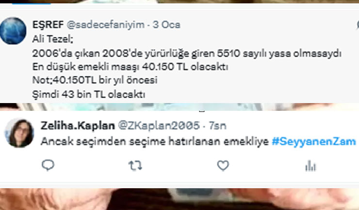The height and width of the screenshot is (210, 359).
Task: Reply to Zeliha.Kaplan's tweet via speech bubble icon
Action: tap(48, 165)
